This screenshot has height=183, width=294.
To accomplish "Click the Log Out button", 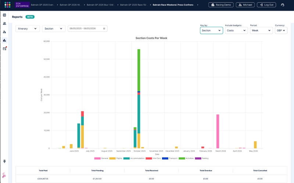I will point(266,5).
